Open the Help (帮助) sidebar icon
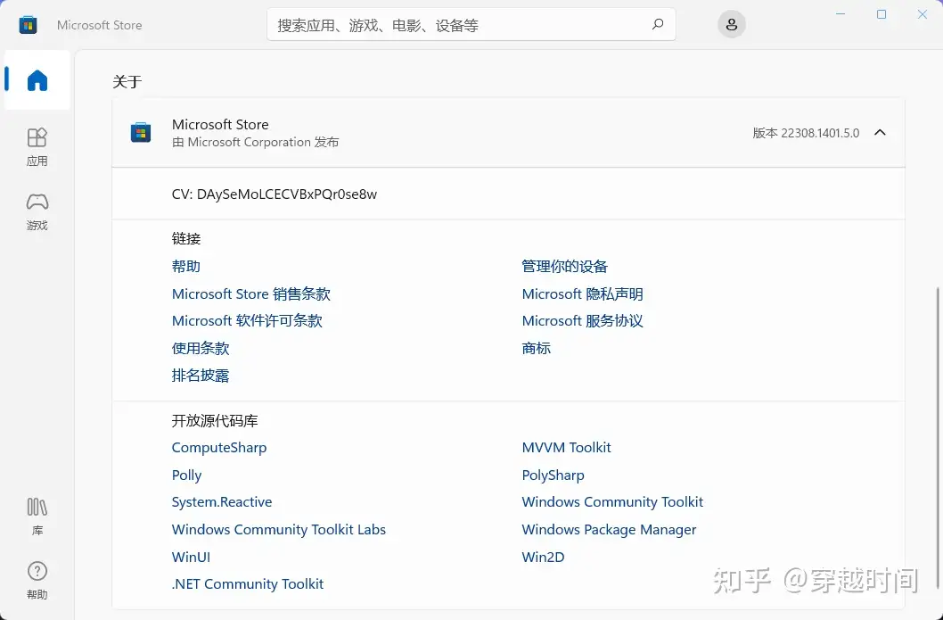Image resolution: width=943 pixels, height=620 pixels. coord(37,581)
